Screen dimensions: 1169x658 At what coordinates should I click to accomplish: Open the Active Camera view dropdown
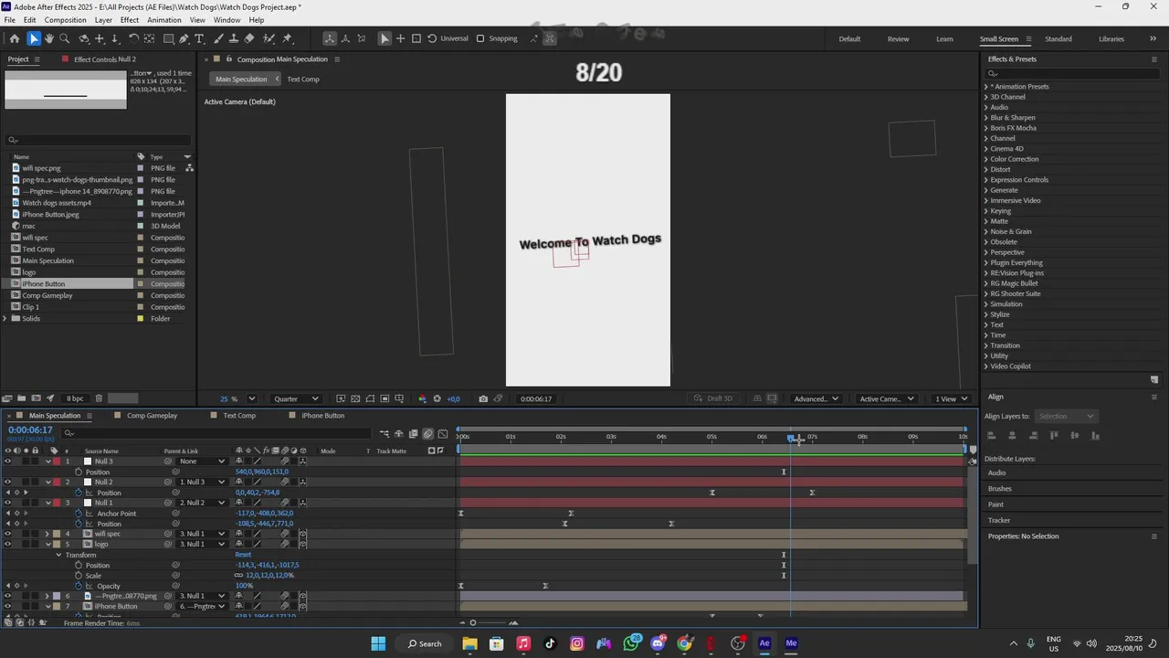(887, 398)
